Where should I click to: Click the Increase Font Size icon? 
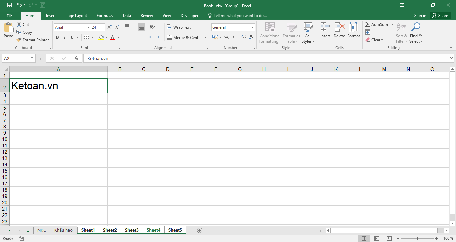109,27
